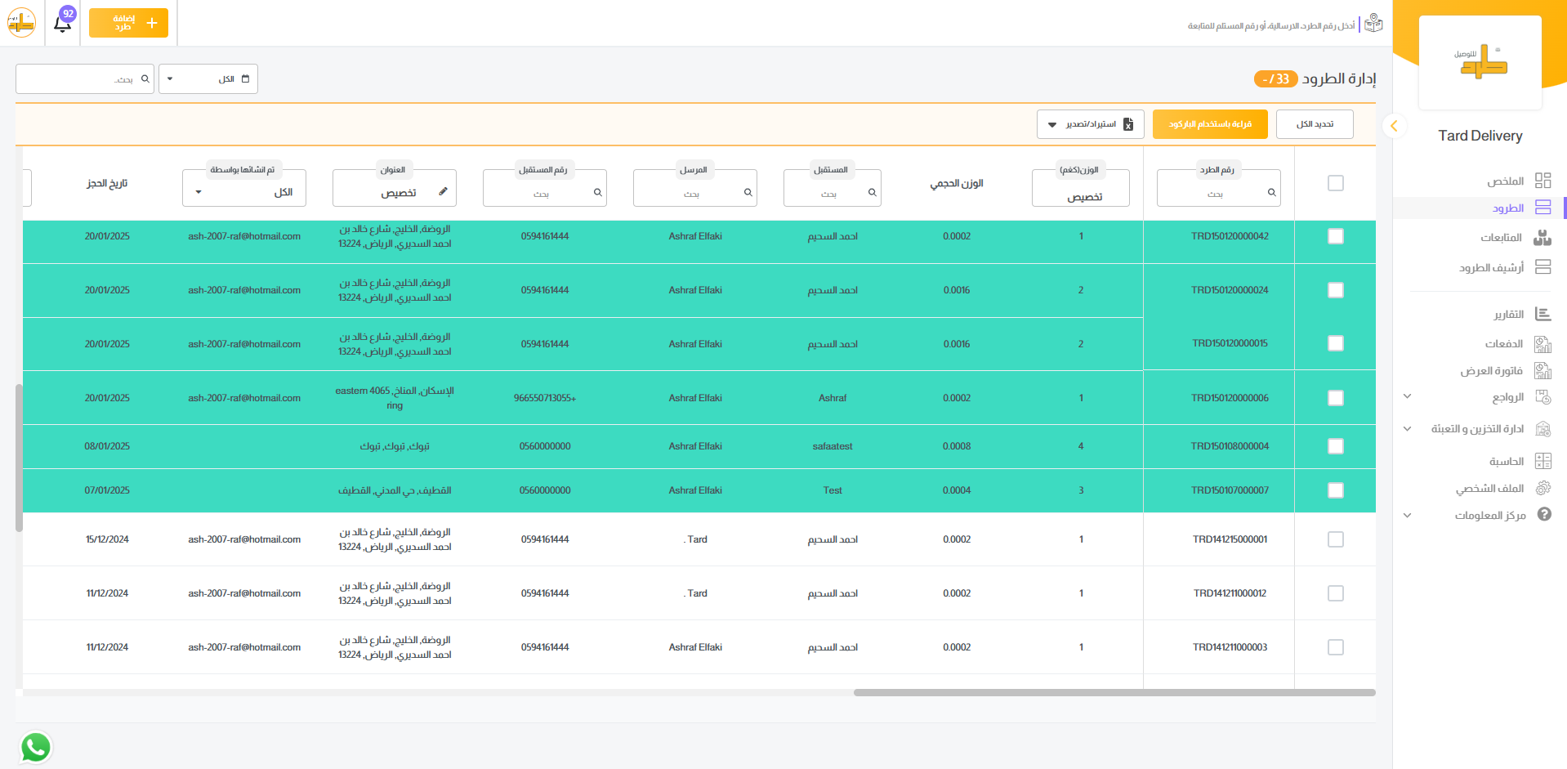Screen dimensions: 1567x769
Task: Select checkbox for parcel TRD141215000001
Action: click(x=1335, y=539)
